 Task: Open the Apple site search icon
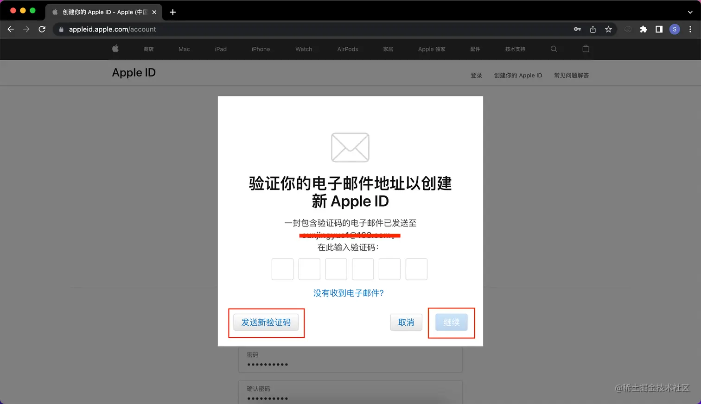[554, 49]
